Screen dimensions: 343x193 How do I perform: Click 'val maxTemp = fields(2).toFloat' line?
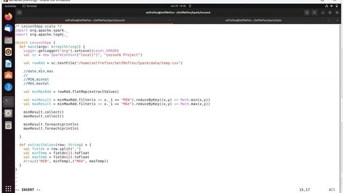(56, 157)
